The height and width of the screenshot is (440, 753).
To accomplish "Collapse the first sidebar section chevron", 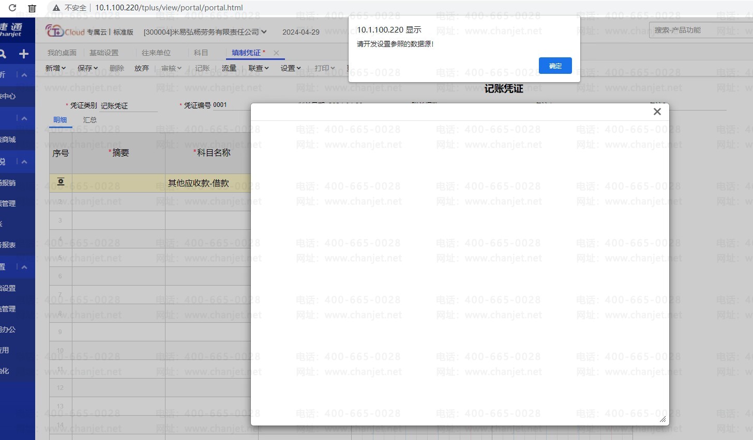I will pyautogui.click(x=24, y=75).
